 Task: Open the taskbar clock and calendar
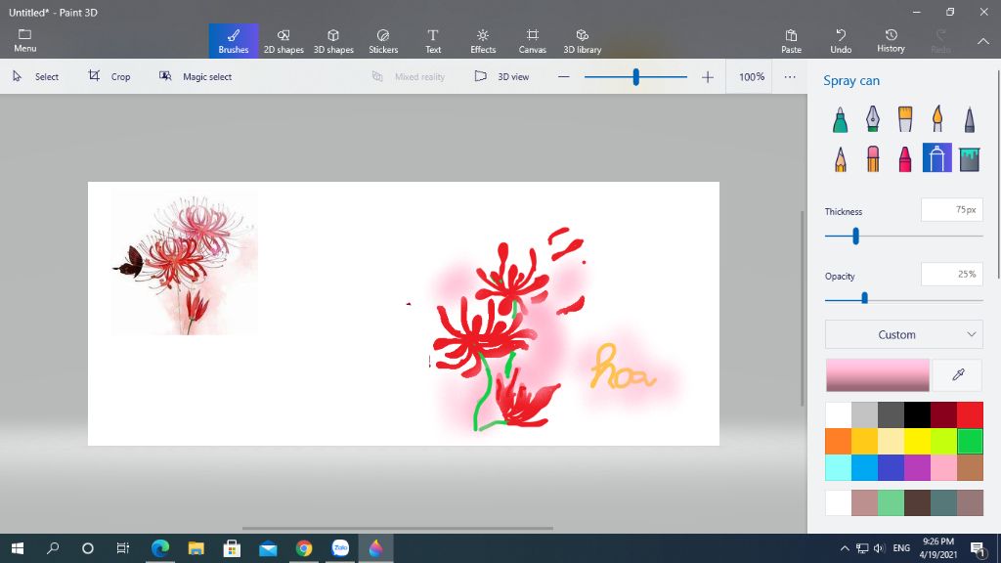(x=938, y=548)
